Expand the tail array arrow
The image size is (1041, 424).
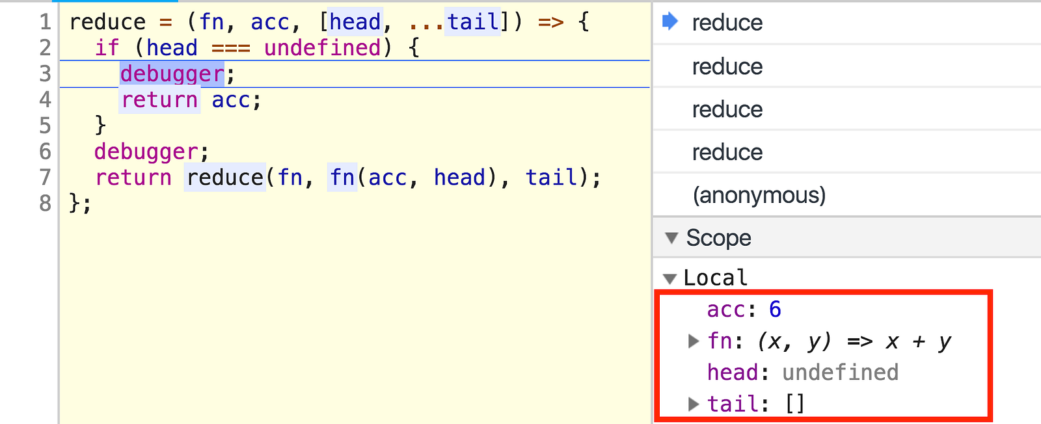694,404
